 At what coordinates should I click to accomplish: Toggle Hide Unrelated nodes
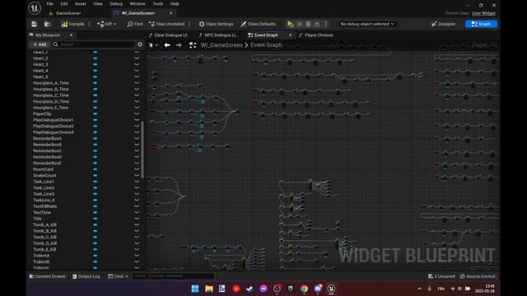166,24
